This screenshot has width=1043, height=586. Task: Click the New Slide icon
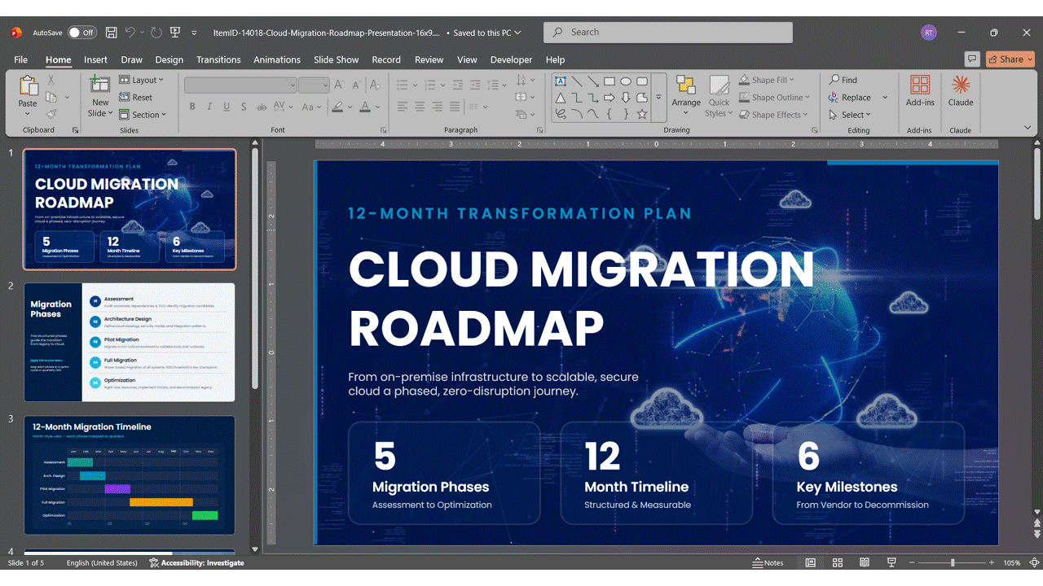[100, 85]
